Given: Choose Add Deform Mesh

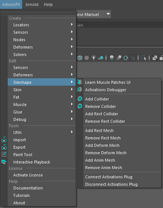Looking at the screenshot, I should 119,145.
